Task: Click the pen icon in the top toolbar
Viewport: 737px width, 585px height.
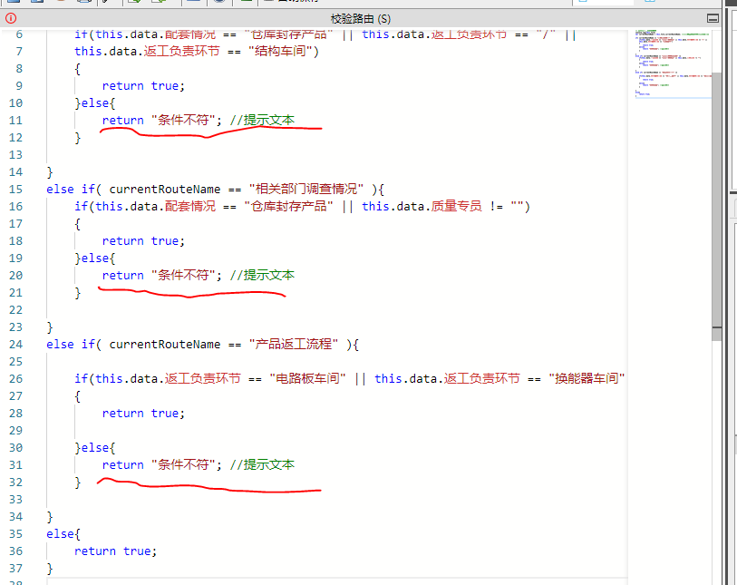Action: (x=105, y=3)
